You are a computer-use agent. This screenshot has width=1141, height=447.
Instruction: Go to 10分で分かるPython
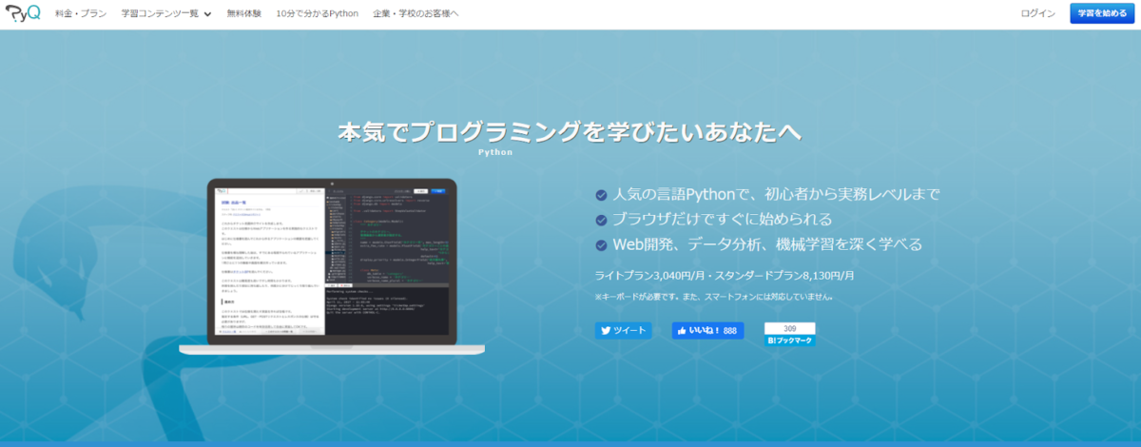coord(317,13)
